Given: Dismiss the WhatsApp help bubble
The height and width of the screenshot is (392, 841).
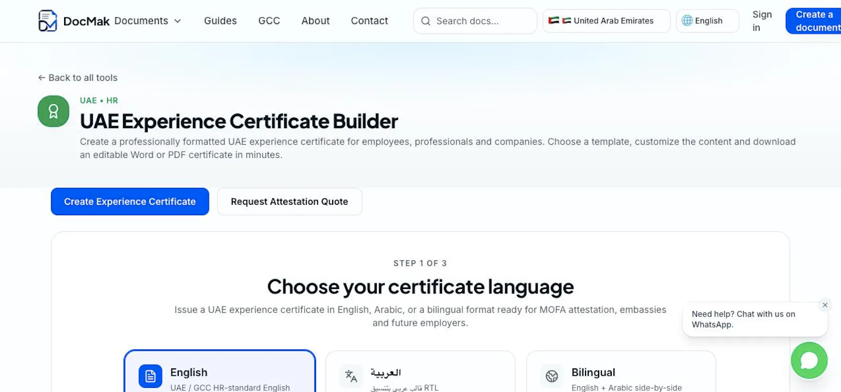Looking at the screenshot, I should (x=825, y=305).
